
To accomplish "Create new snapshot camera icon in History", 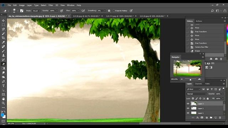I will tap(216, 59).
